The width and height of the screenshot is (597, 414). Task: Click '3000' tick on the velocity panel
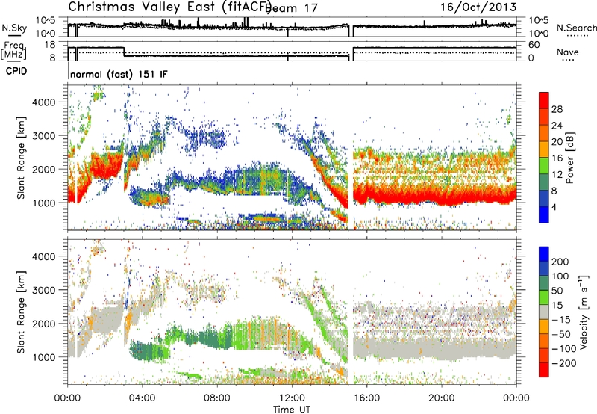(x=43, y=290)
